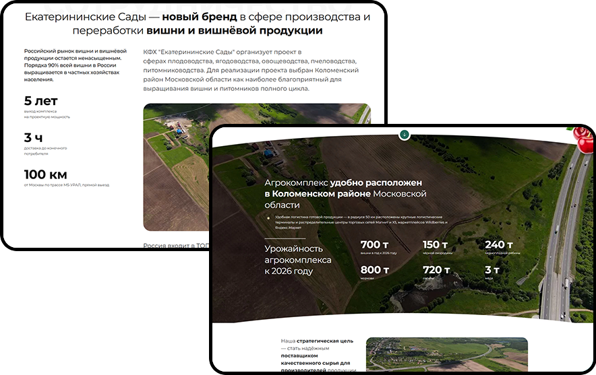The width and height of the screenshot is (596, 375).
Task: Open the village aerial photo near the strategic goal text
Action: coord(446,354)
